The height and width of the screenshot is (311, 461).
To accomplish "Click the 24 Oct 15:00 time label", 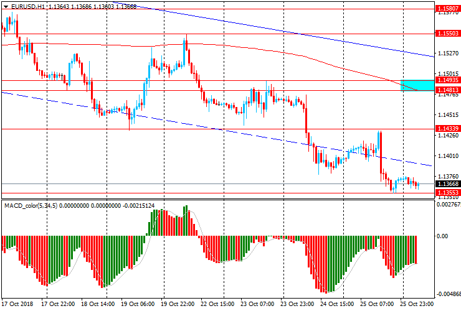I will tap(337, 304).
